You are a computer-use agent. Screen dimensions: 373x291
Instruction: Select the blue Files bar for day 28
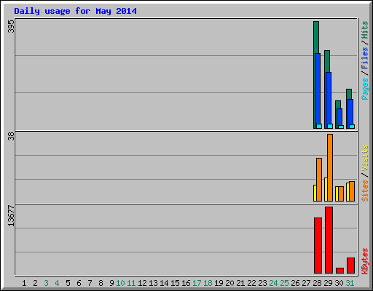pyautogui.click(x=318, y=89)
